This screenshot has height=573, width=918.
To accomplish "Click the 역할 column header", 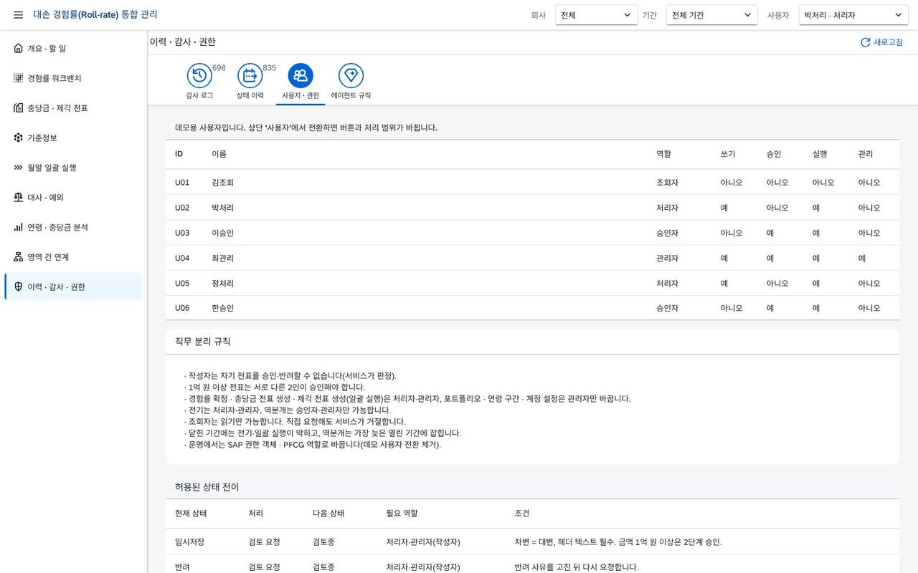I will pos(663,154).
